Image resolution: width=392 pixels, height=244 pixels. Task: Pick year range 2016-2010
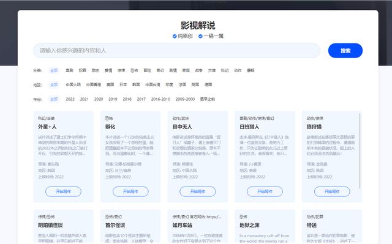160,99
